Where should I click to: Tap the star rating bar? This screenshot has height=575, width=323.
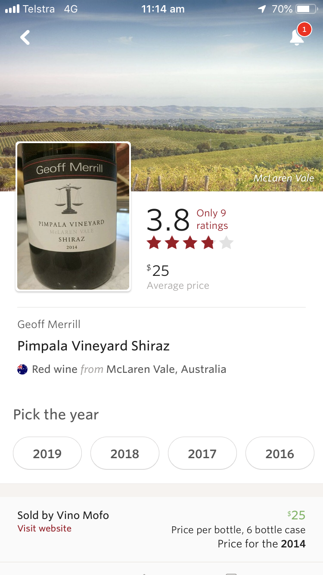(x=189, y=243)
